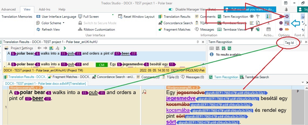Viewport: 308px width, 125px height.
Task: Switch to the Concordance Search bottom tab
Action: pos(113,77)
